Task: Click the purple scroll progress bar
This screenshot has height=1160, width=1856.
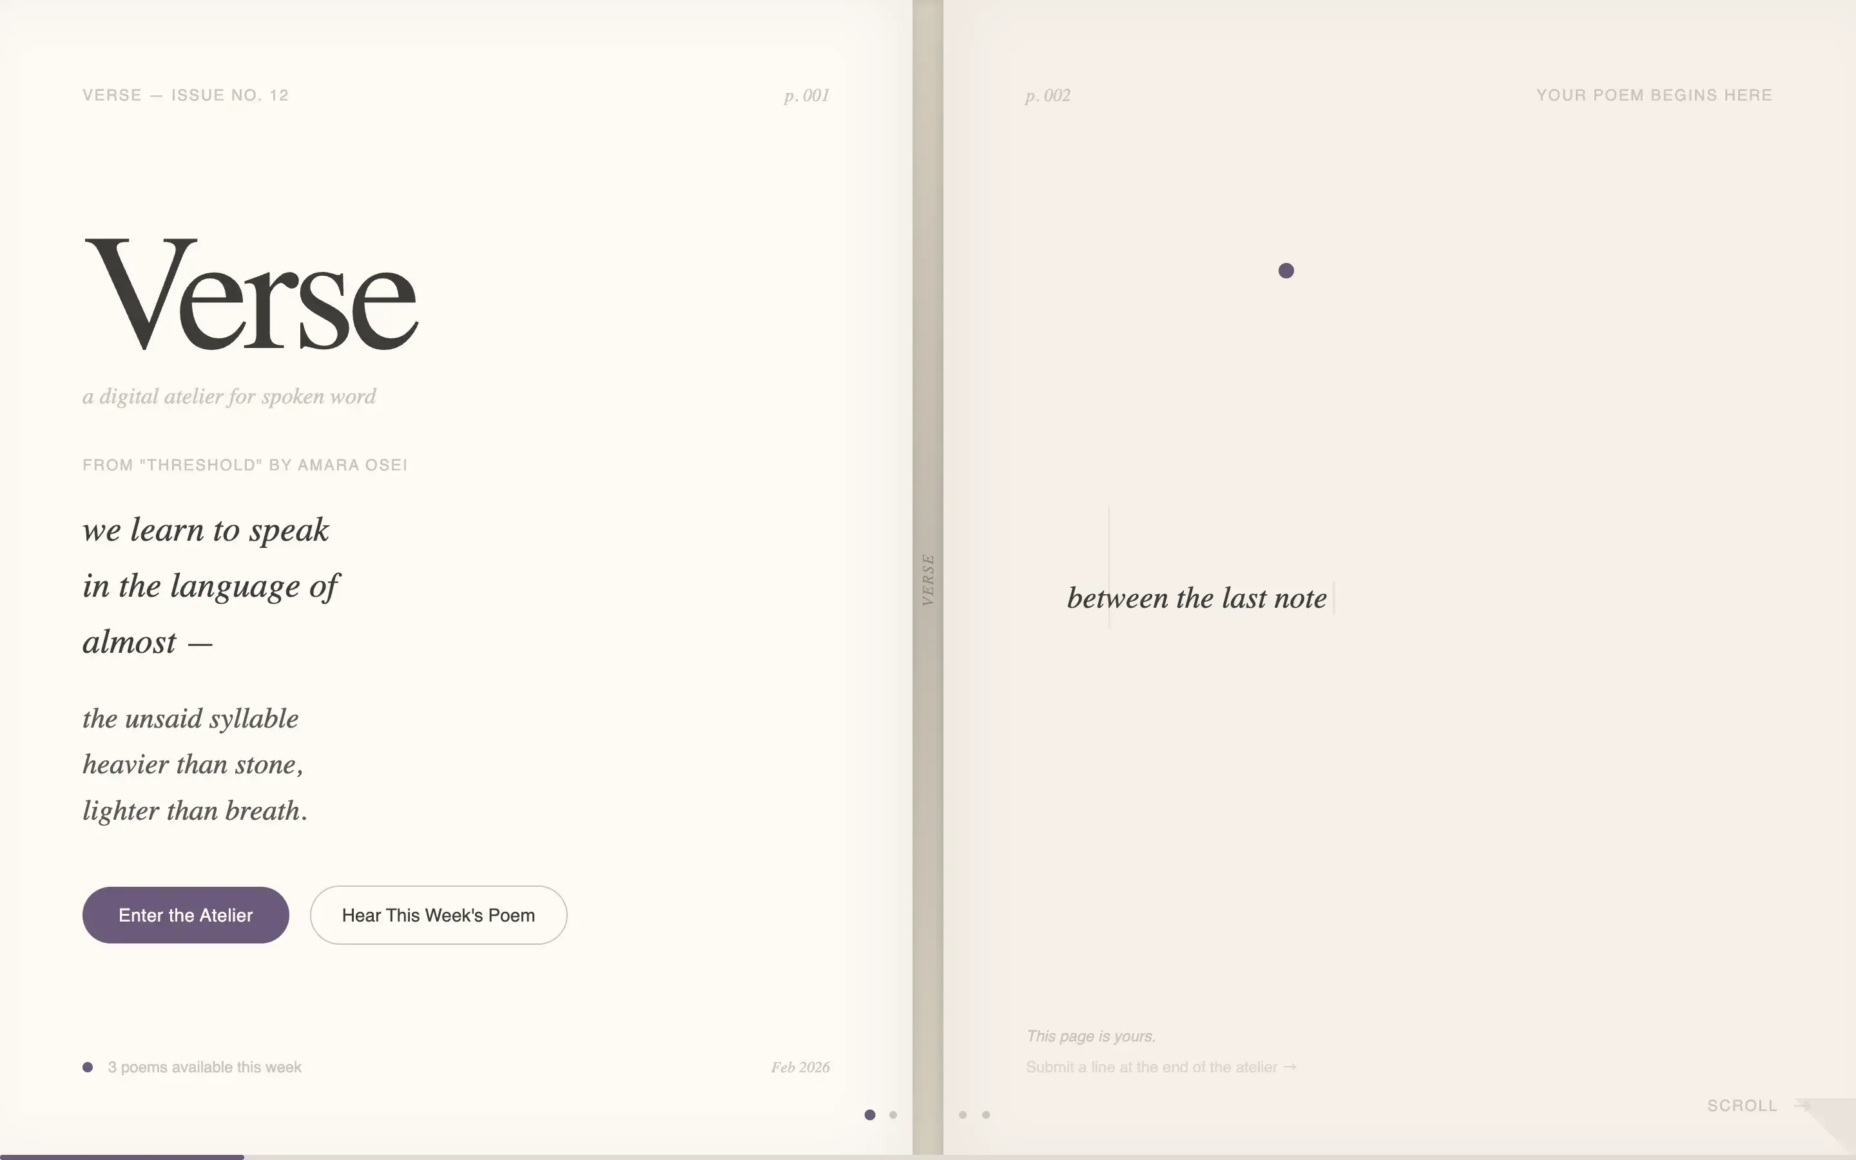Action: click(x=122, y=1157)
